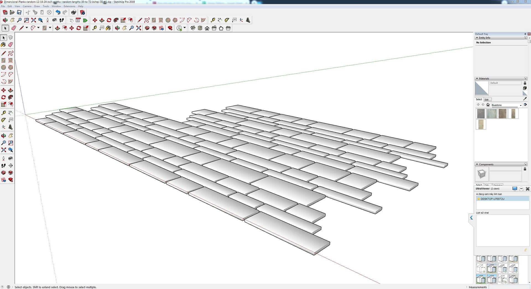
Task: Select Paint Bucket tool in left palette
Action: (4, 45)
